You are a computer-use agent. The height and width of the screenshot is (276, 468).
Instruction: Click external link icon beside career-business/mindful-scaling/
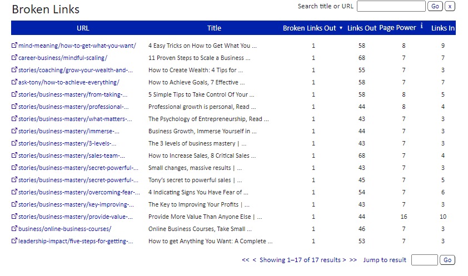click(14, 58)
